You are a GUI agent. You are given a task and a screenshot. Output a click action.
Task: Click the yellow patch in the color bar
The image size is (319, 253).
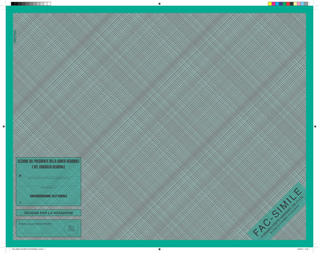tap(270, 4)
